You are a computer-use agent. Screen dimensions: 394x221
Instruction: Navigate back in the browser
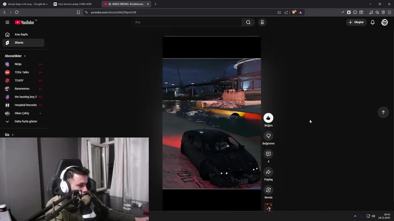pos(4,12)
